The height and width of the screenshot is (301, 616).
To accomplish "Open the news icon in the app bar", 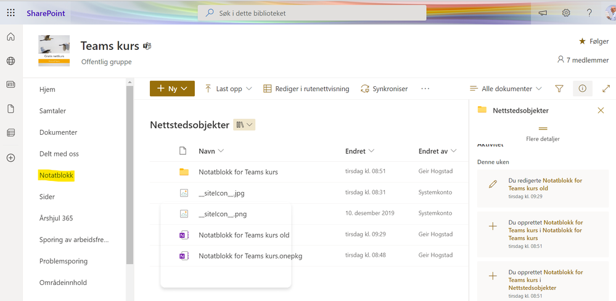I will click(11, 85).
